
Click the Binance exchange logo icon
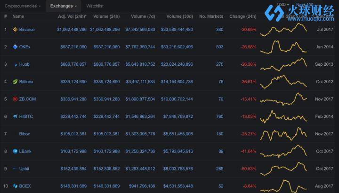pyautogui.click(x=15, y=30)
